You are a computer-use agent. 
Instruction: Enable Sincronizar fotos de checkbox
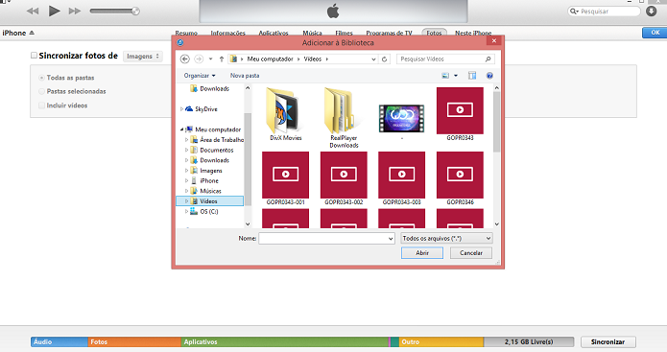click(x=34, y=56)
